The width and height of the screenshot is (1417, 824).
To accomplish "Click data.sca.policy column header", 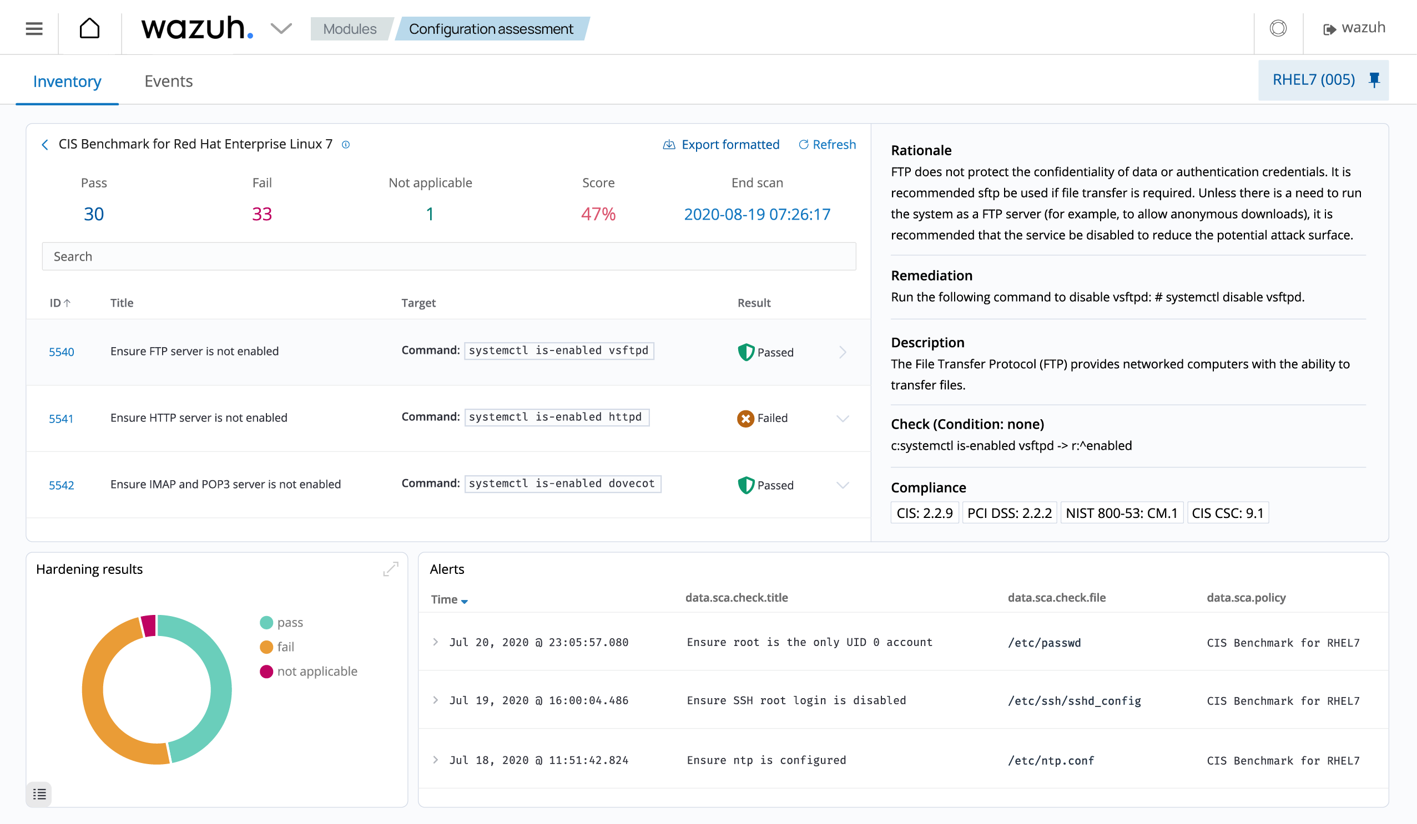I will coord(1246,598).
